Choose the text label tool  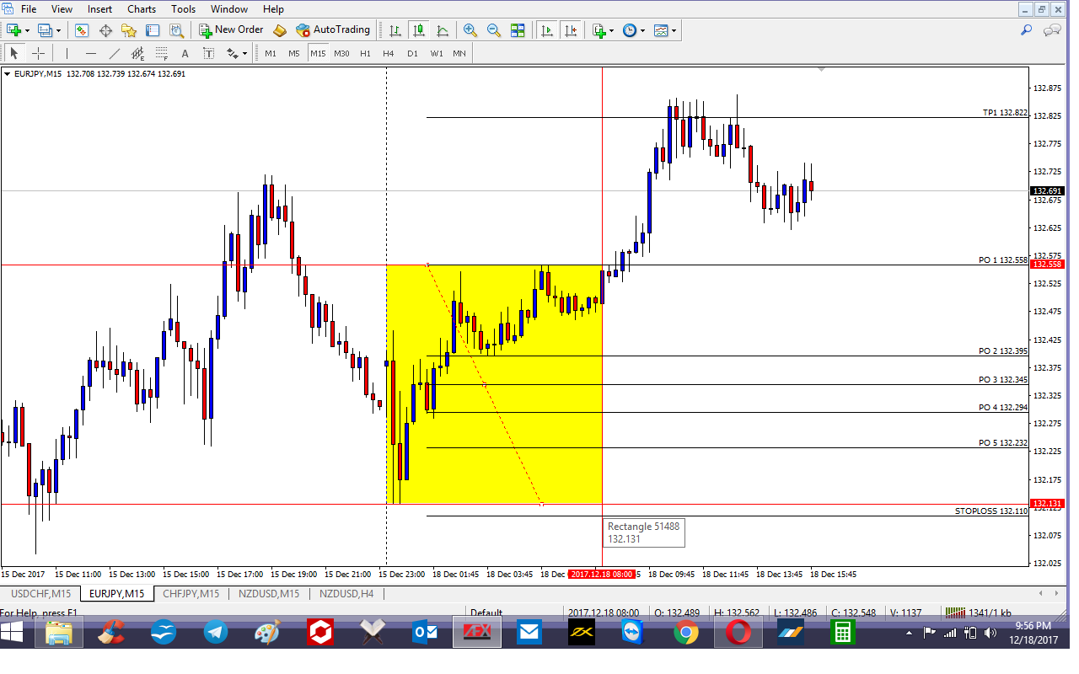[x=185, y=53]
